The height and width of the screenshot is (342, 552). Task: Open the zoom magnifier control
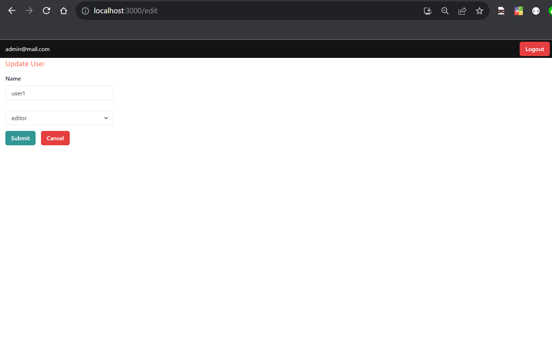click(445, 11)
